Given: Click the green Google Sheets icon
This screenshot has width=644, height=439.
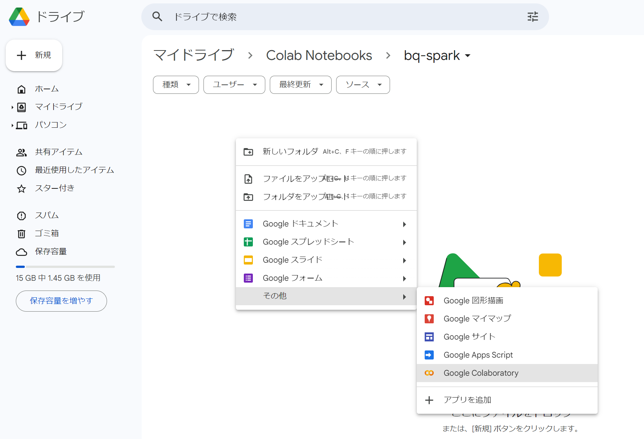Looking at the screenshot, I should click(x=248, y=242).
